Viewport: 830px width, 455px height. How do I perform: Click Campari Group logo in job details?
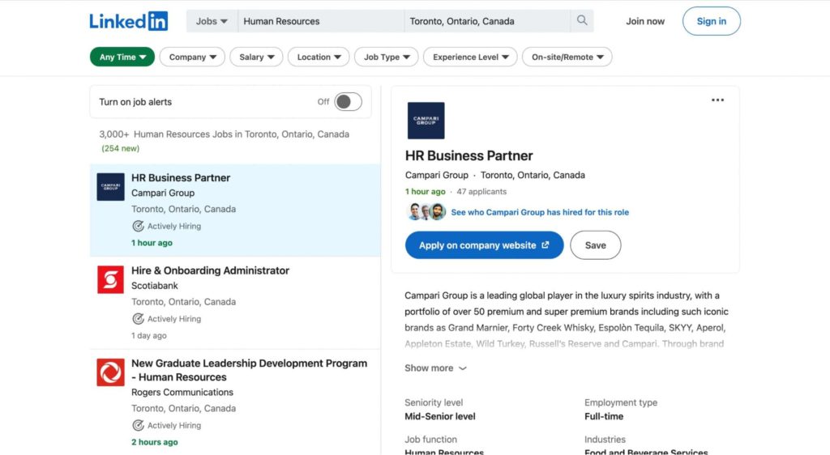point(426,121)
